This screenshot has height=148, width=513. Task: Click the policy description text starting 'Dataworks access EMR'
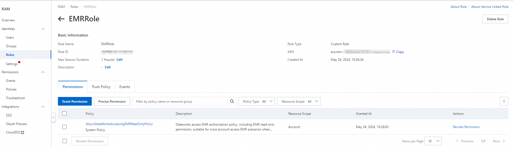pos(225,127)
